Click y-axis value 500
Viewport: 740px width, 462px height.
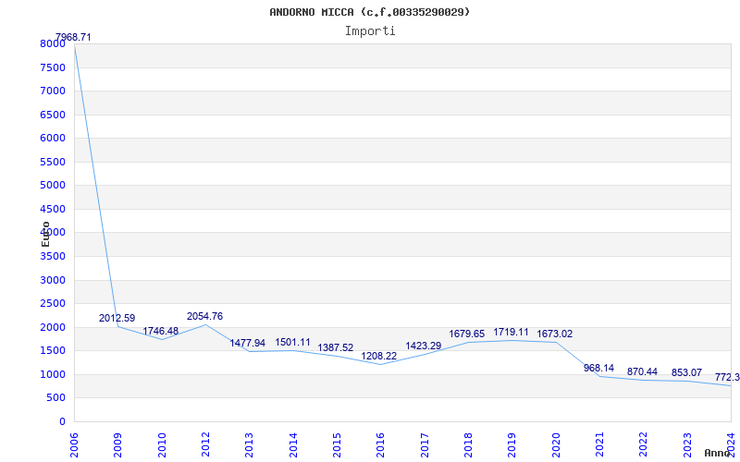coord(55,398)
